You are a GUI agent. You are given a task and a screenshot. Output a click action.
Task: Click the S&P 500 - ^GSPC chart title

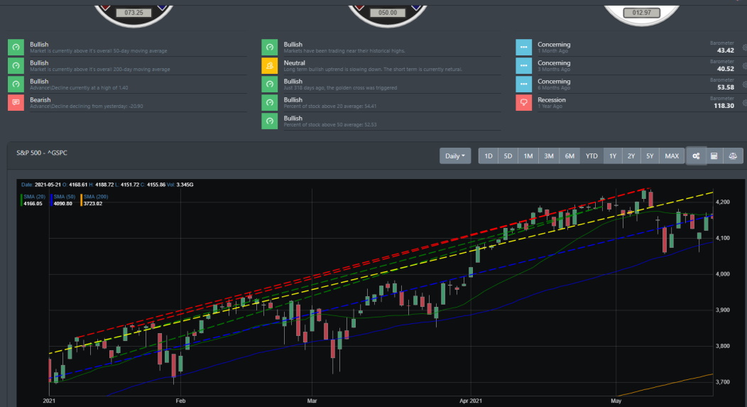(42, 153)
